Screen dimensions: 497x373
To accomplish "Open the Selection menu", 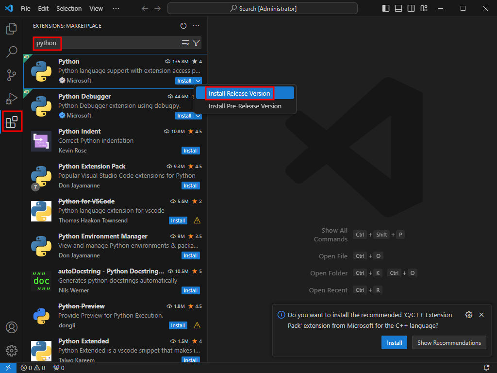I will pyautogui.click(x=69, y=9).
